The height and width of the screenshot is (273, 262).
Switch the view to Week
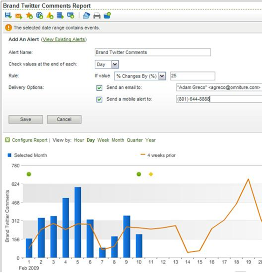[x=103, y=140]
